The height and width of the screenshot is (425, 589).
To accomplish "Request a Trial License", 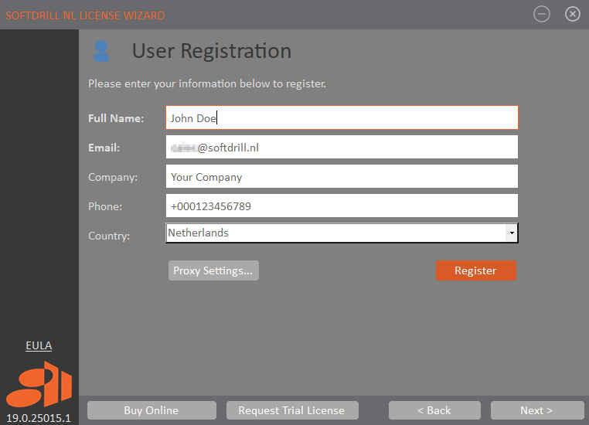I will (291, 410).
